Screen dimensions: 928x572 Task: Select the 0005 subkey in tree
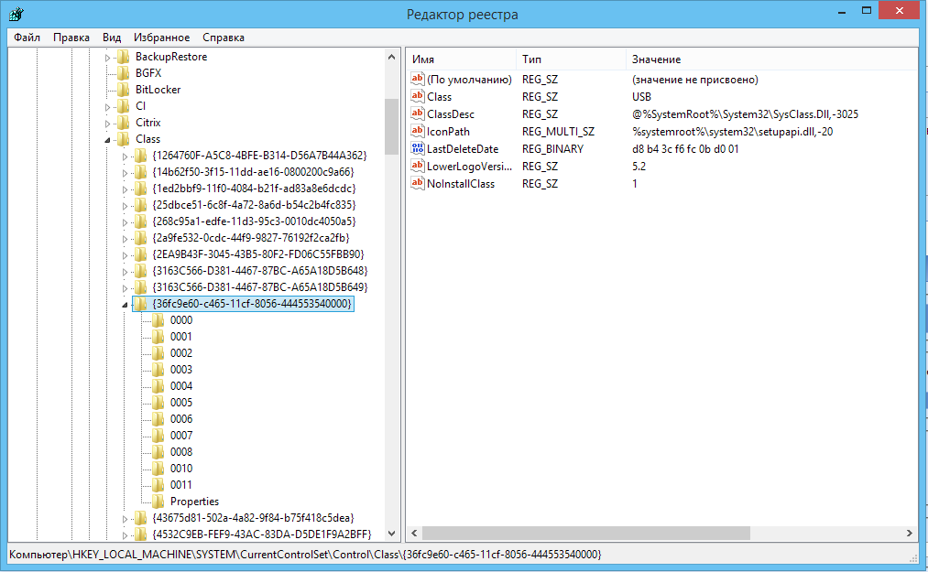pos(181,403)
